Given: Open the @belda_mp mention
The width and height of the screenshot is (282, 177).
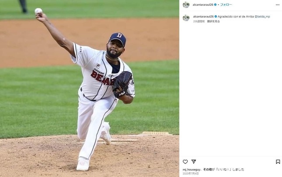Looking at the screenshot, I should [262, 17].
